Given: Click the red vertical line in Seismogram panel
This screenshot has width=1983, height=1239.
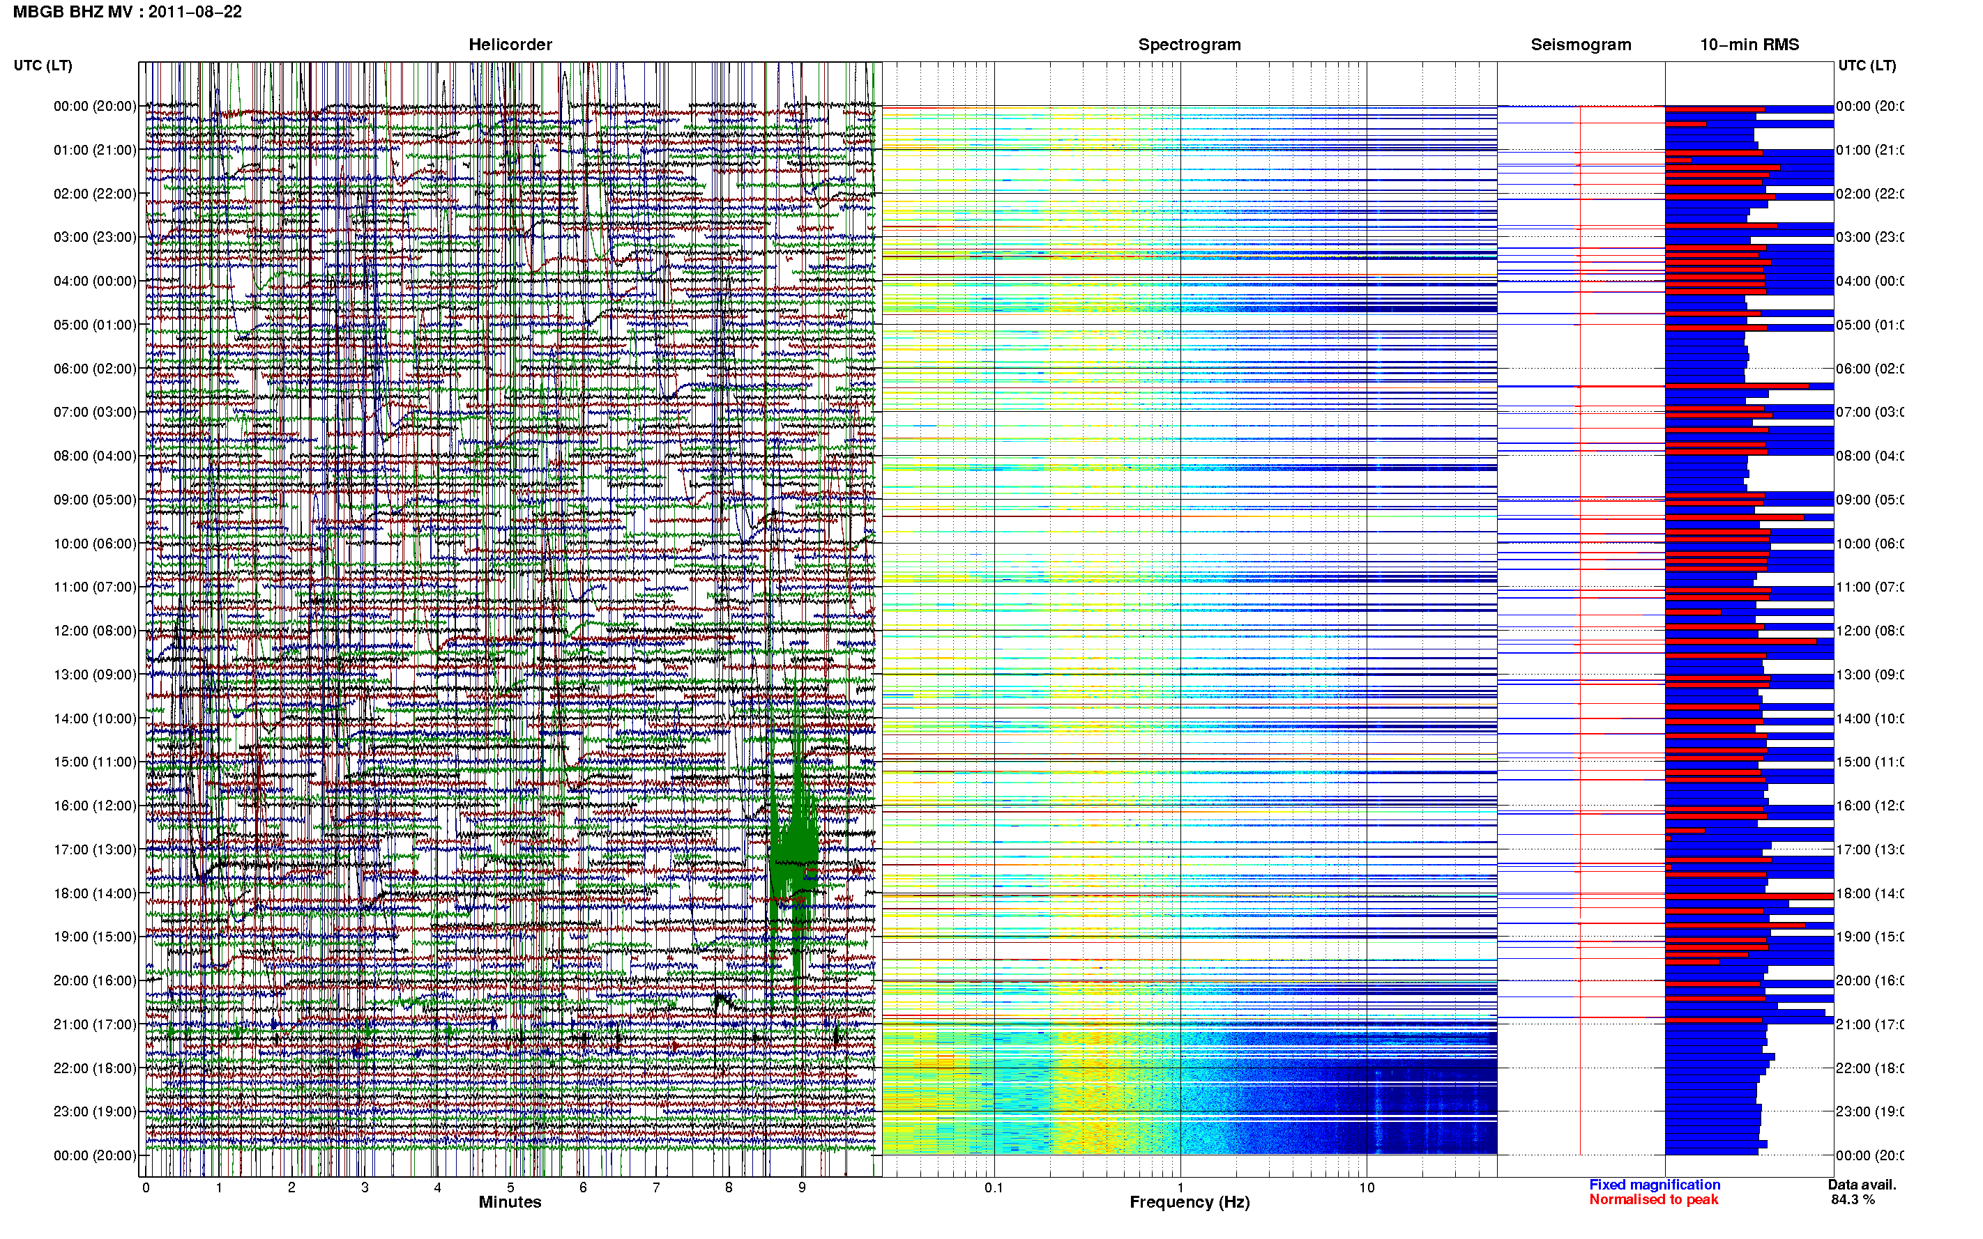Looking at the screenshot, I should point(1581,631).
